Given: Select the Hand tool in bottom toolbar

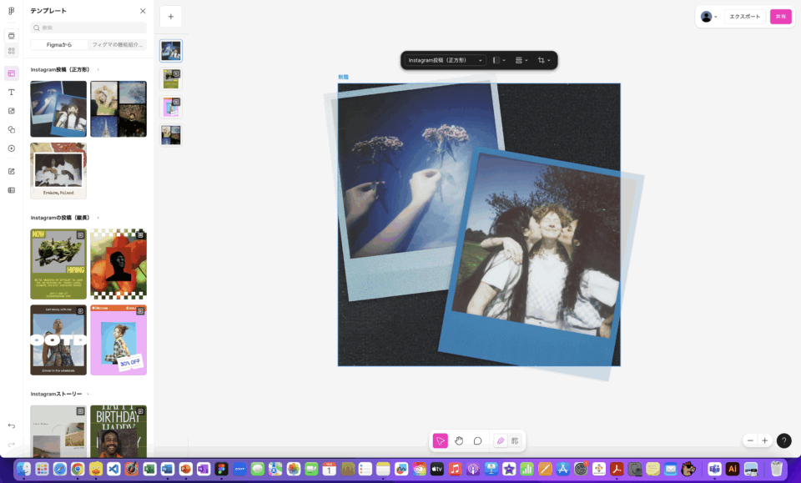Looking at the screenshot, I should pyautogui.click(x=459, y=440).
